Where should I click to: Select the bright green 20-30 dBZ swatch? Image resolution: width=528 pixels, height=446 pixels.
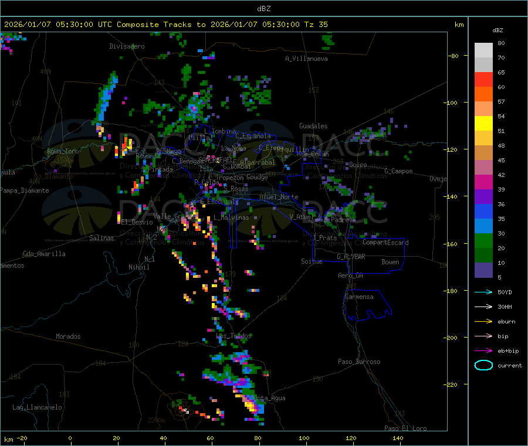(483, 240)
